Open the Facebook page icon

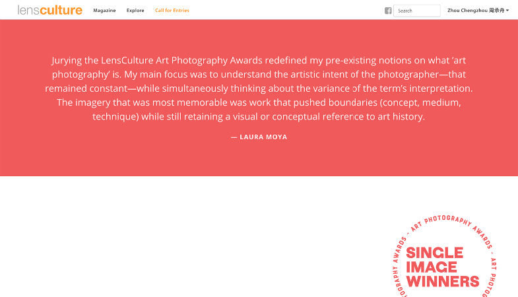[388, 11]
